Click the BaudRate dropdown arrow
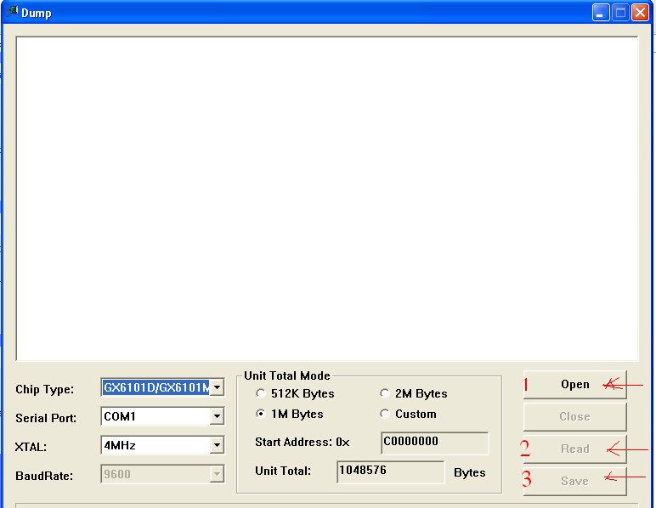This screenshot has width=656, height=508. [x=217, y=474]
